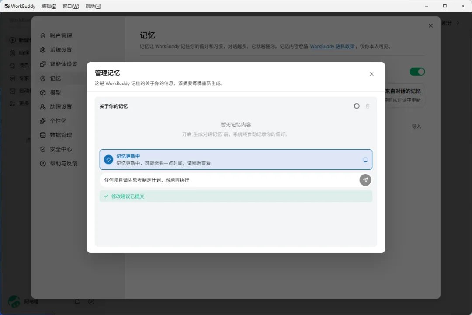
Task: Click the green user avatar at bottom left
Action: [14, 301]
